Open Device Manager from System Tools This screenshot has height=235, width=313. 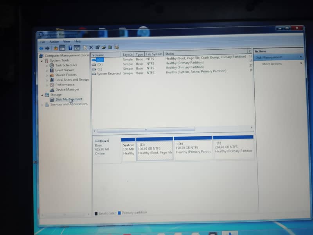pyautogui.click(x=66, y=89)
